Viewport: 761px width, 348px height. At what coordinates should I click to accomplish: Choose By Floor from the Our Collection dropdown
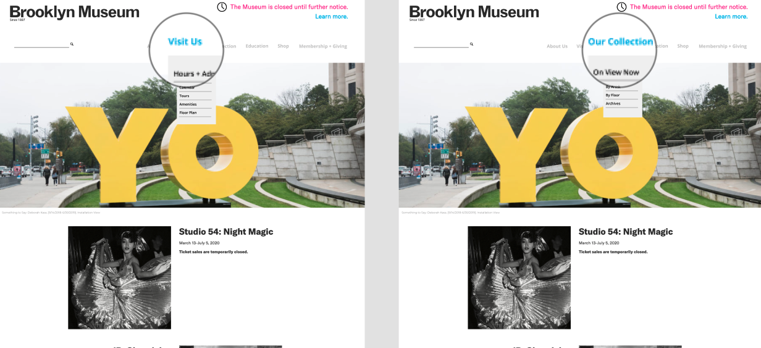[613, 95]
